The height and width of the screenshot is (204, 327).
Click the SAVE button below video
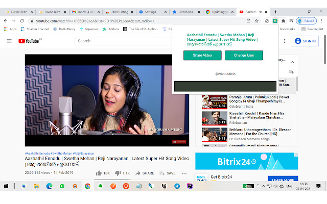coord(167,173)
